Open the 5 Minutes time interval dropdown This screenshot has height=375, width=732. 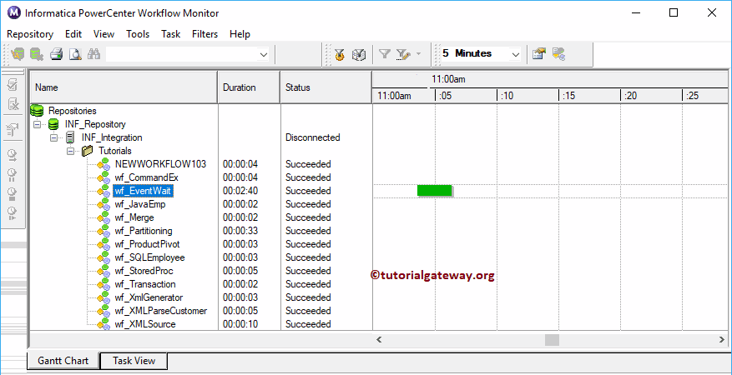[514, 54]
